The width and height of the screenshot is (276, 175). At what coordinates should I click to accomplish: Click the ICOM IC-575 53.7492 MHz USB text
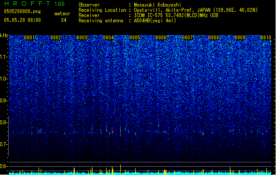pyautogui.click(x=176, y=15)
